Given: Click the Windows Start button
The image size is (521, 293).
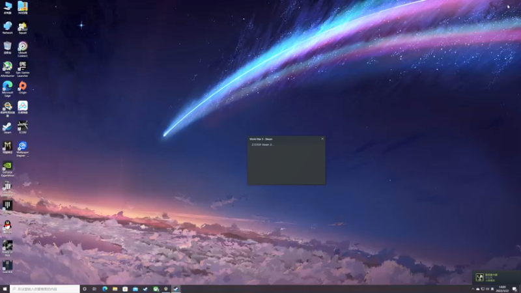Looking at the screenshot, I should click(x=5, y=289).
